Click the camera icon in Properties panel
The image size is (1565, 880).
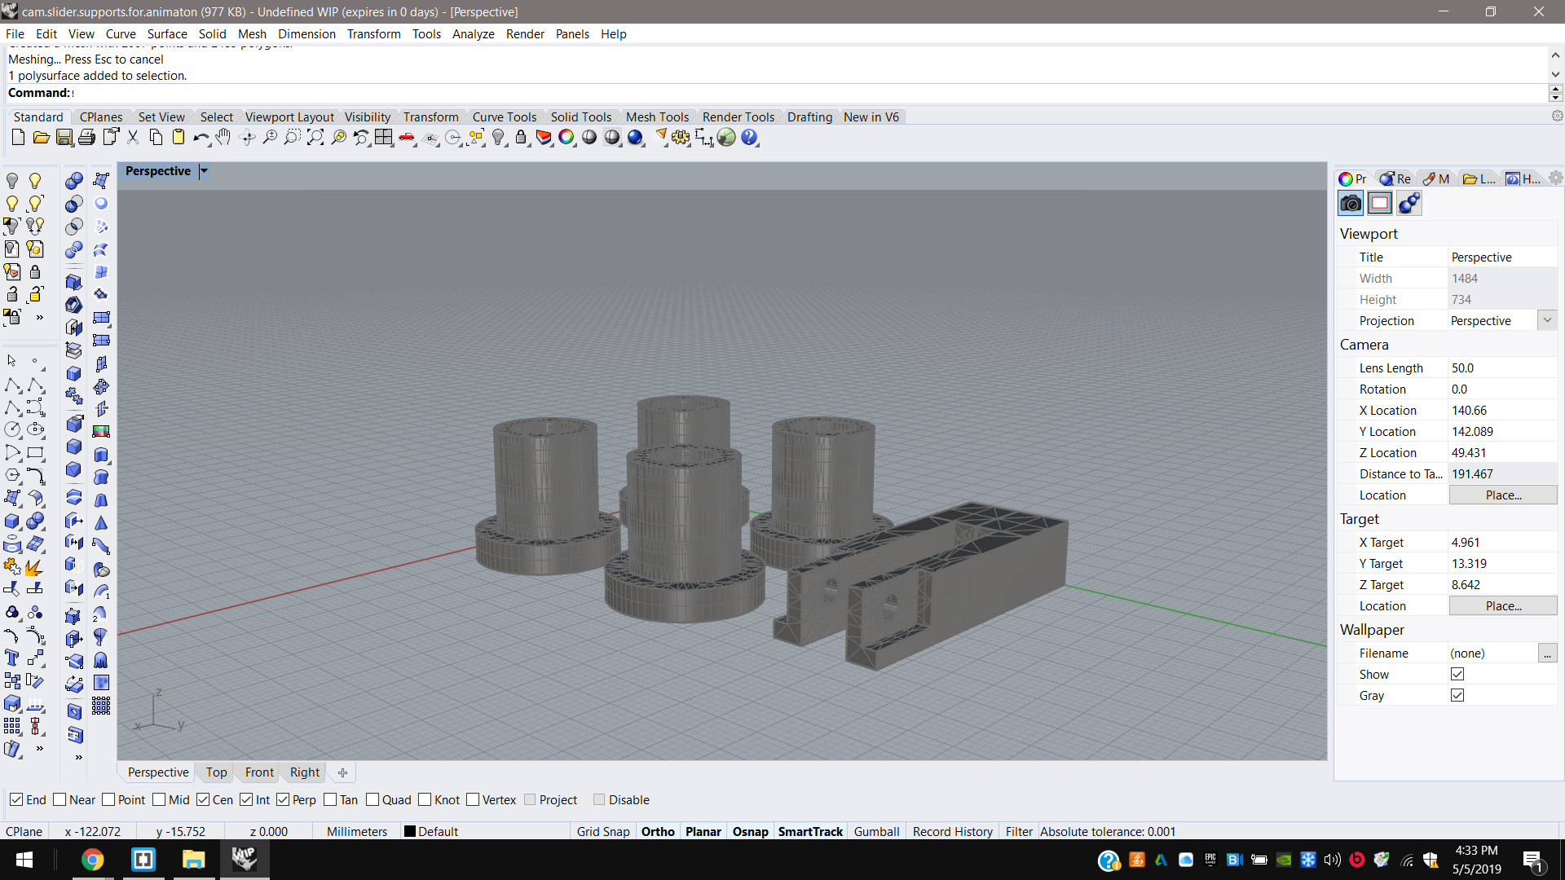[x=1351, y=203]
